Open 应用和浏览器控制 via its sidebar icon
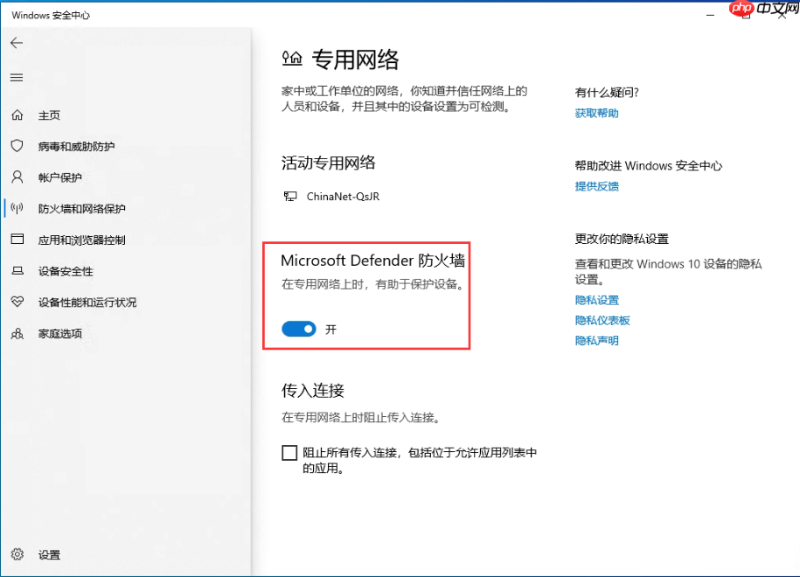The height and width of the screenshot is (577, 800). click(17, 240)
